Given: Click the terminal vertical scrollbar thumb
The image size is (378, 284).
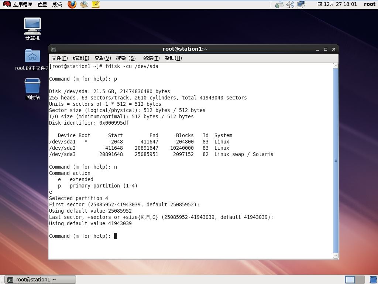Looking at the screenshot, I should point(336,160).
